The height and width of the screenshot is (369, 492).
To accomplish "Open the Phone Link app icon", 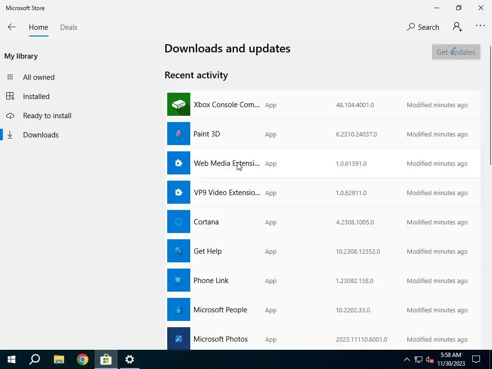I will click(179, 280).
